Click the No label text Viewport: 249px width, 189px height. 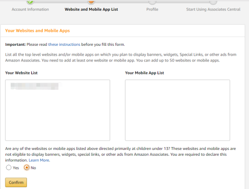pos(33,168)
